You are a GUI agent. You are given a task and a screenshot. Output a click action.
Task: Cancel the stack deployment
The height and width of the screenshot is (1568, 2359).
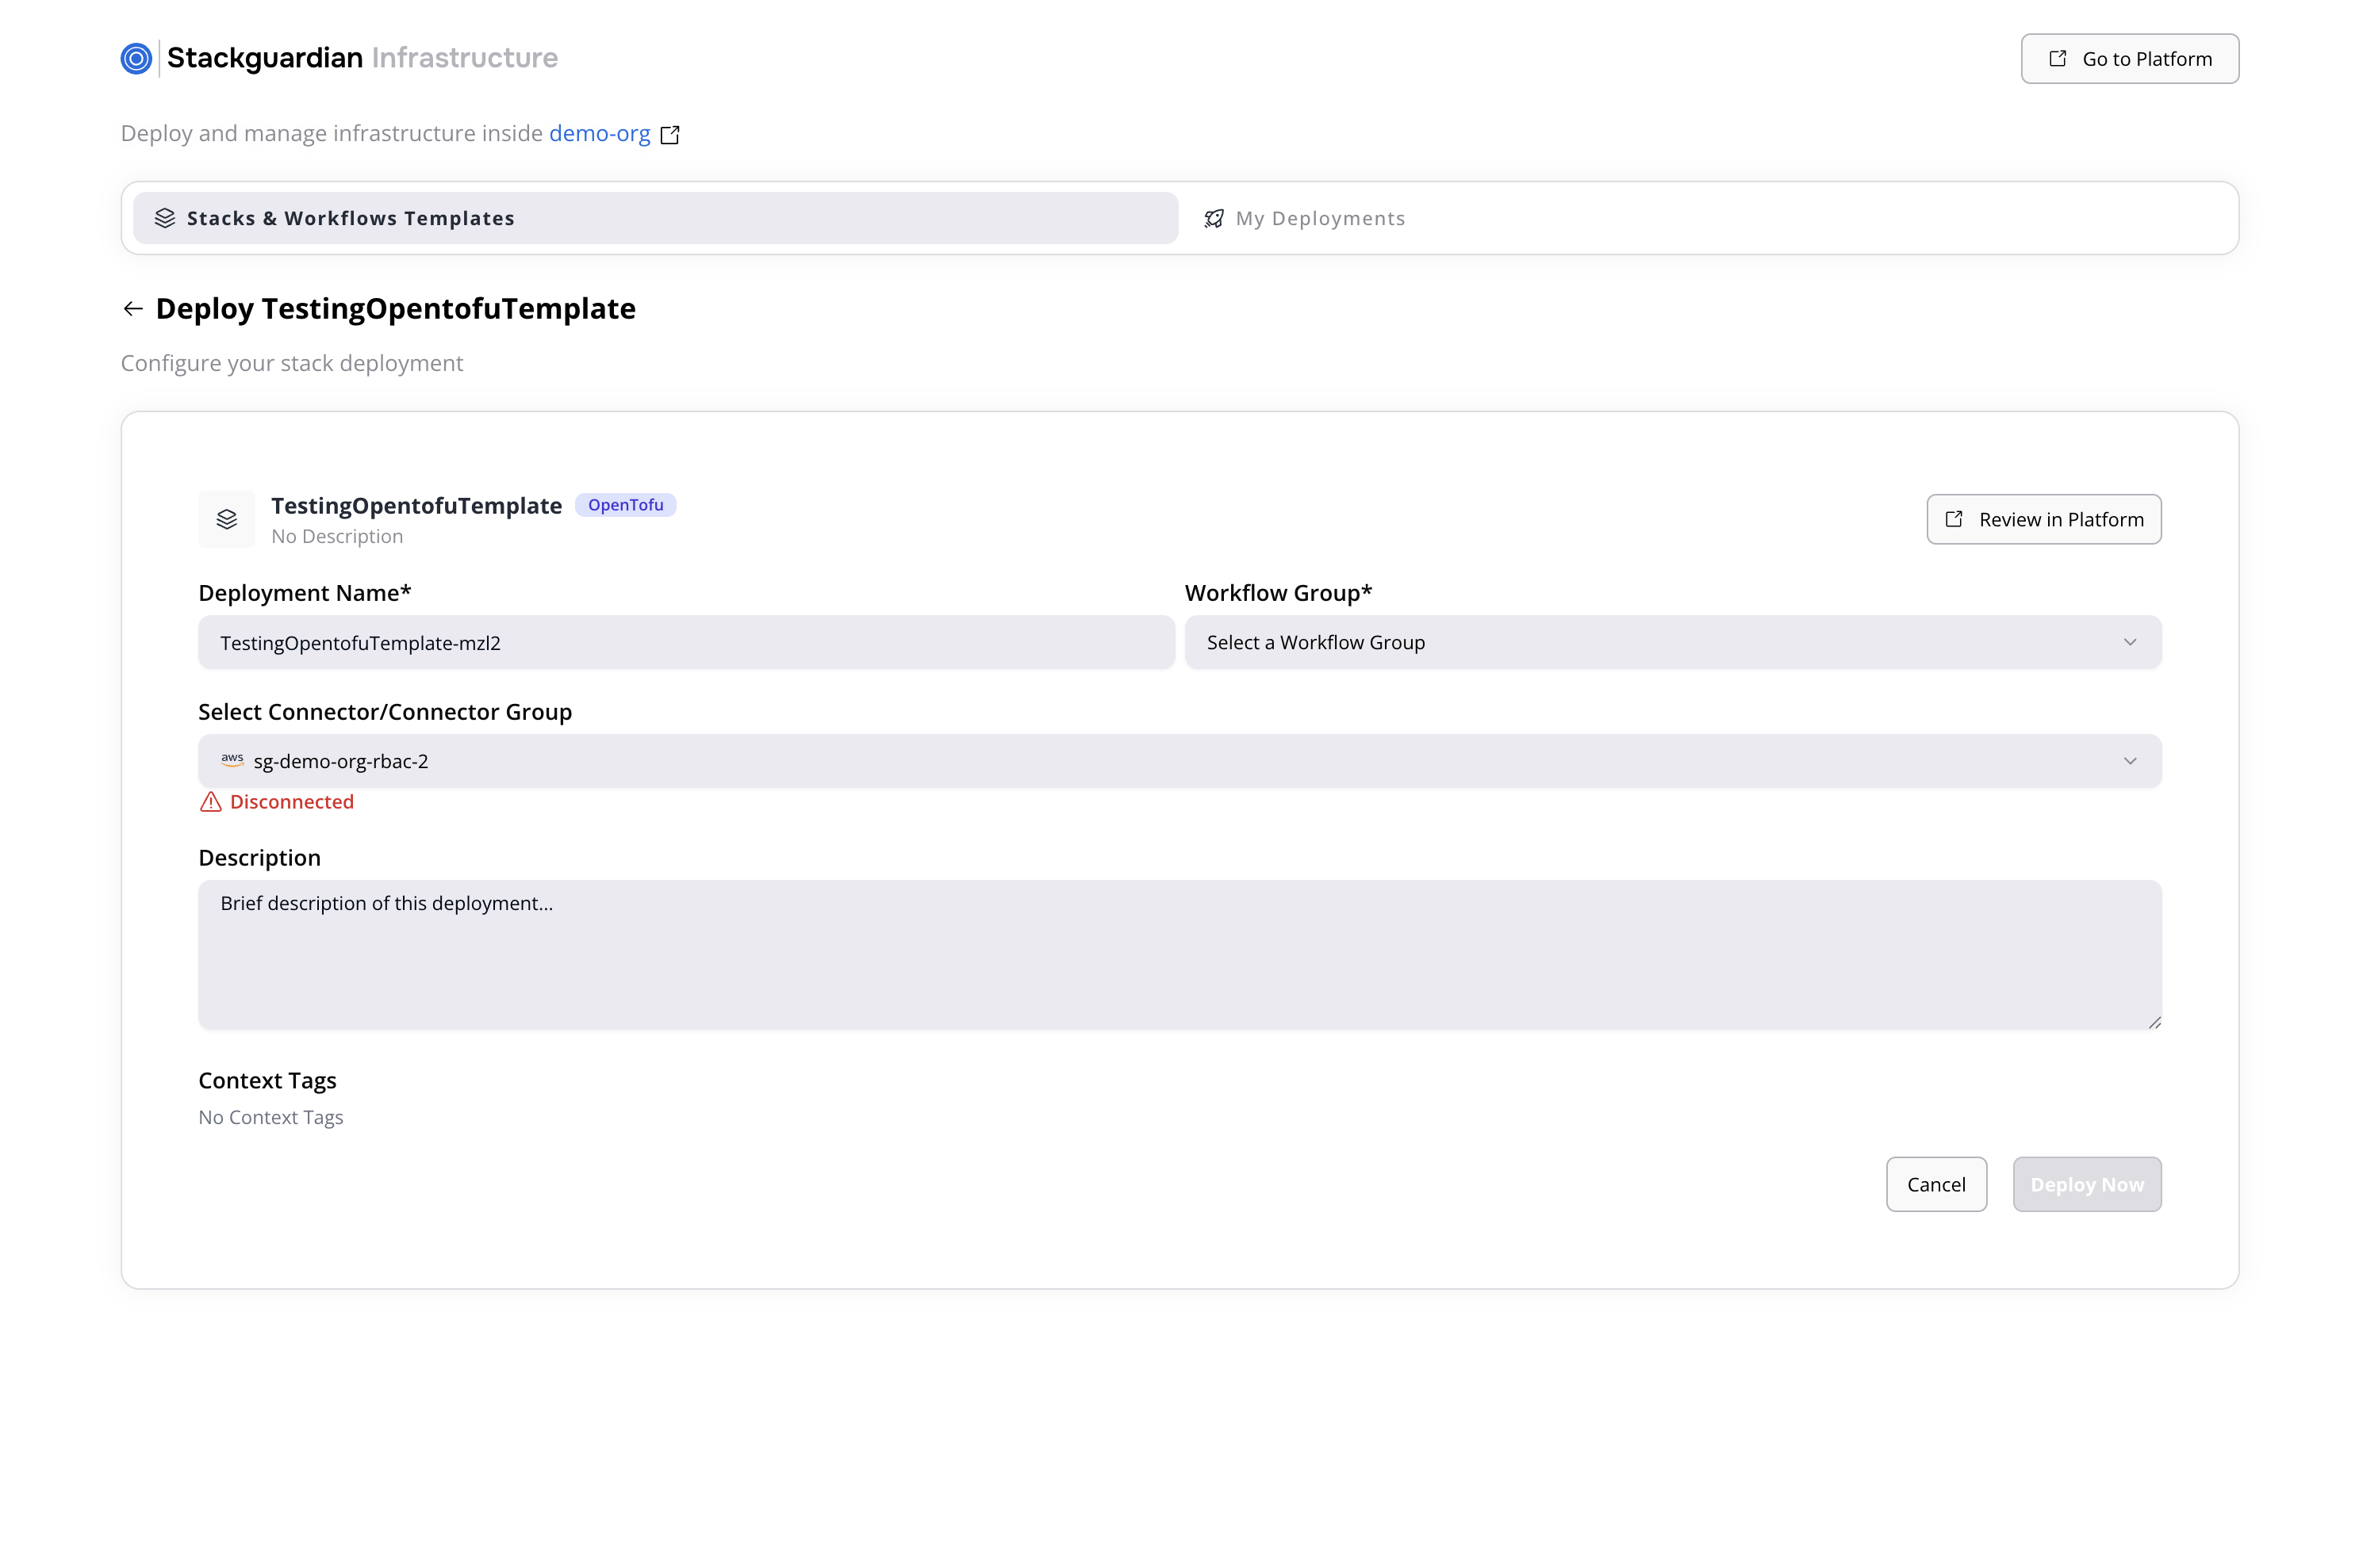(1935, 1184)
